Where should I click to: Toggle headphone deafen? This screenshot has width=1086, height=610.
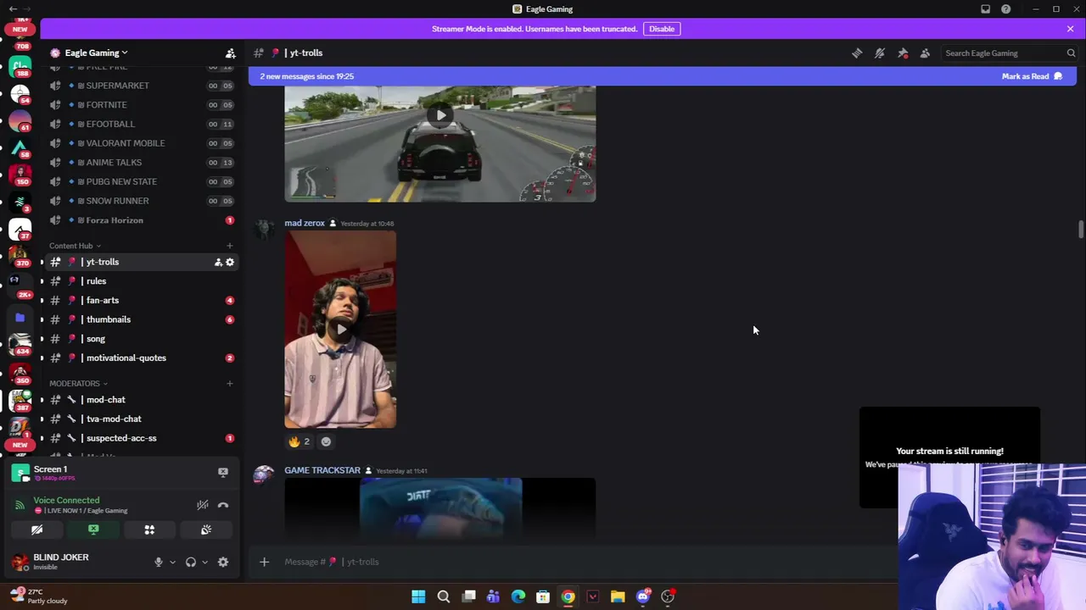[x=191, y=562]
